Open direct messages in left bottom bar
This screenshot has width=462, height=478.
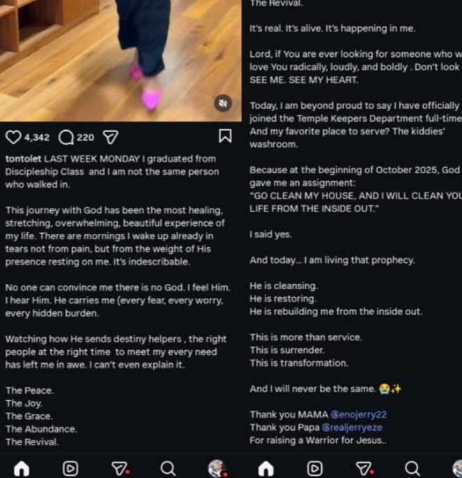pos(120,468)
